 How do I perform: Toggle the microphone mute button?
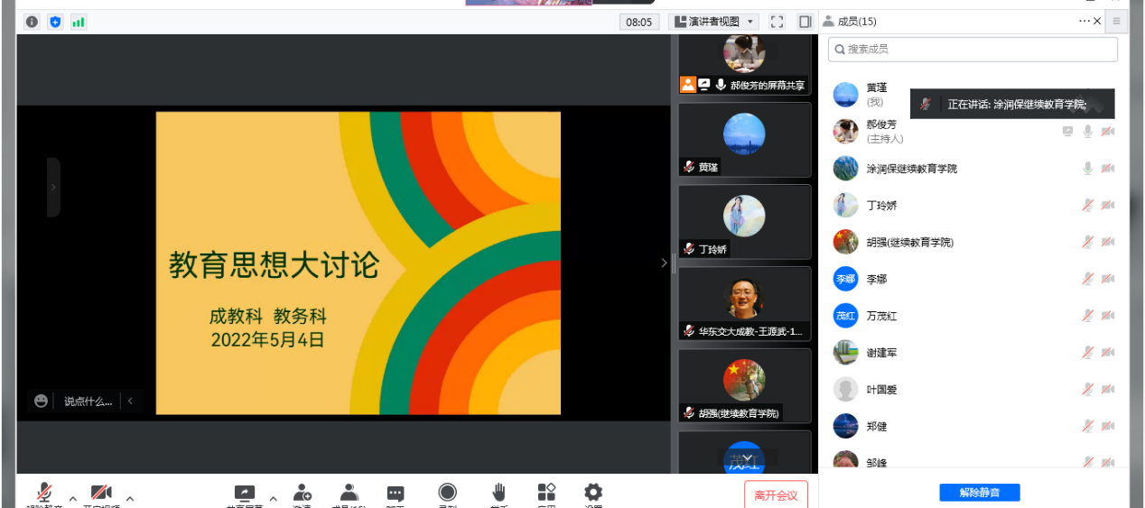[x=44, y=493]
